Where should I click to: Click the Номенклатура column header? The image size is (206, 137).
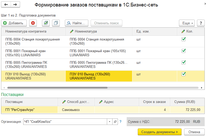(99, 31)
